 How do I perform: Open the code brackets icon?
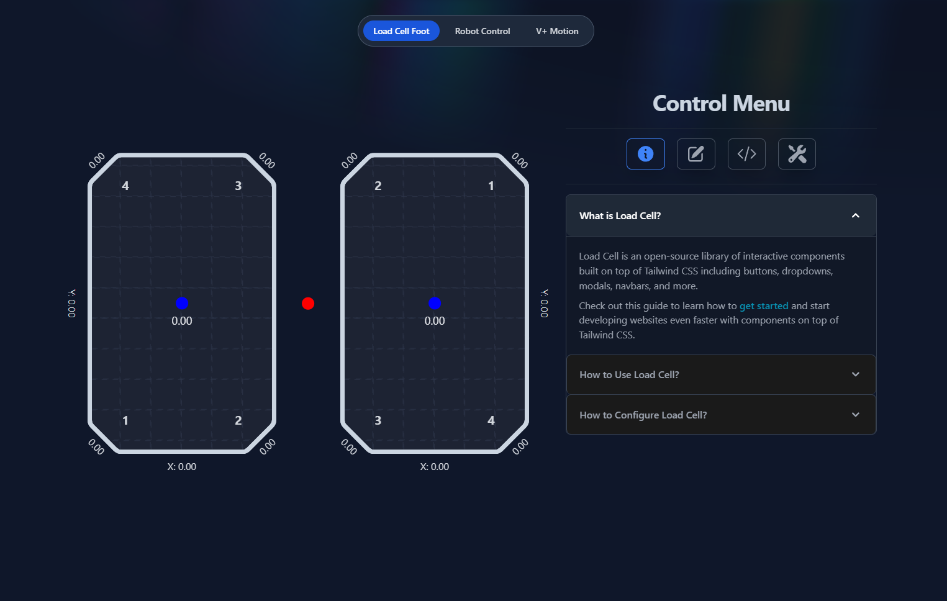(x=746, y=154)
